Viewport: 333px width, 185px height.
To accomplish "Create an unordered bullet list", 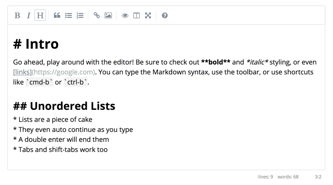I will tap(68, 16).
